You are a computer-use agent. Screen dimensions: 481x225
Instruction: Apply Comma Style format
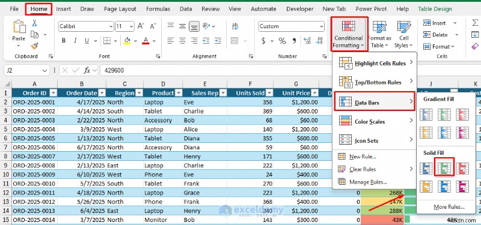294,41
